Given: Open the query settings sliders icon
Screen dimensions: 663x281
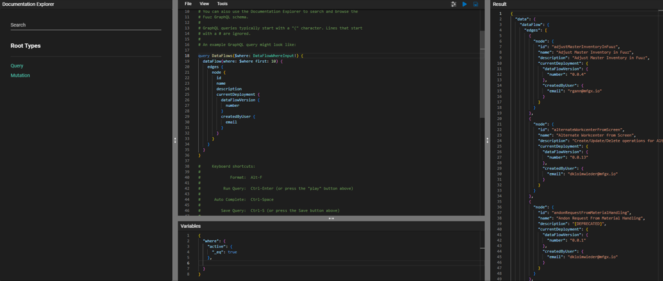Looking at the screenshot, I should [x=453, y=4].
